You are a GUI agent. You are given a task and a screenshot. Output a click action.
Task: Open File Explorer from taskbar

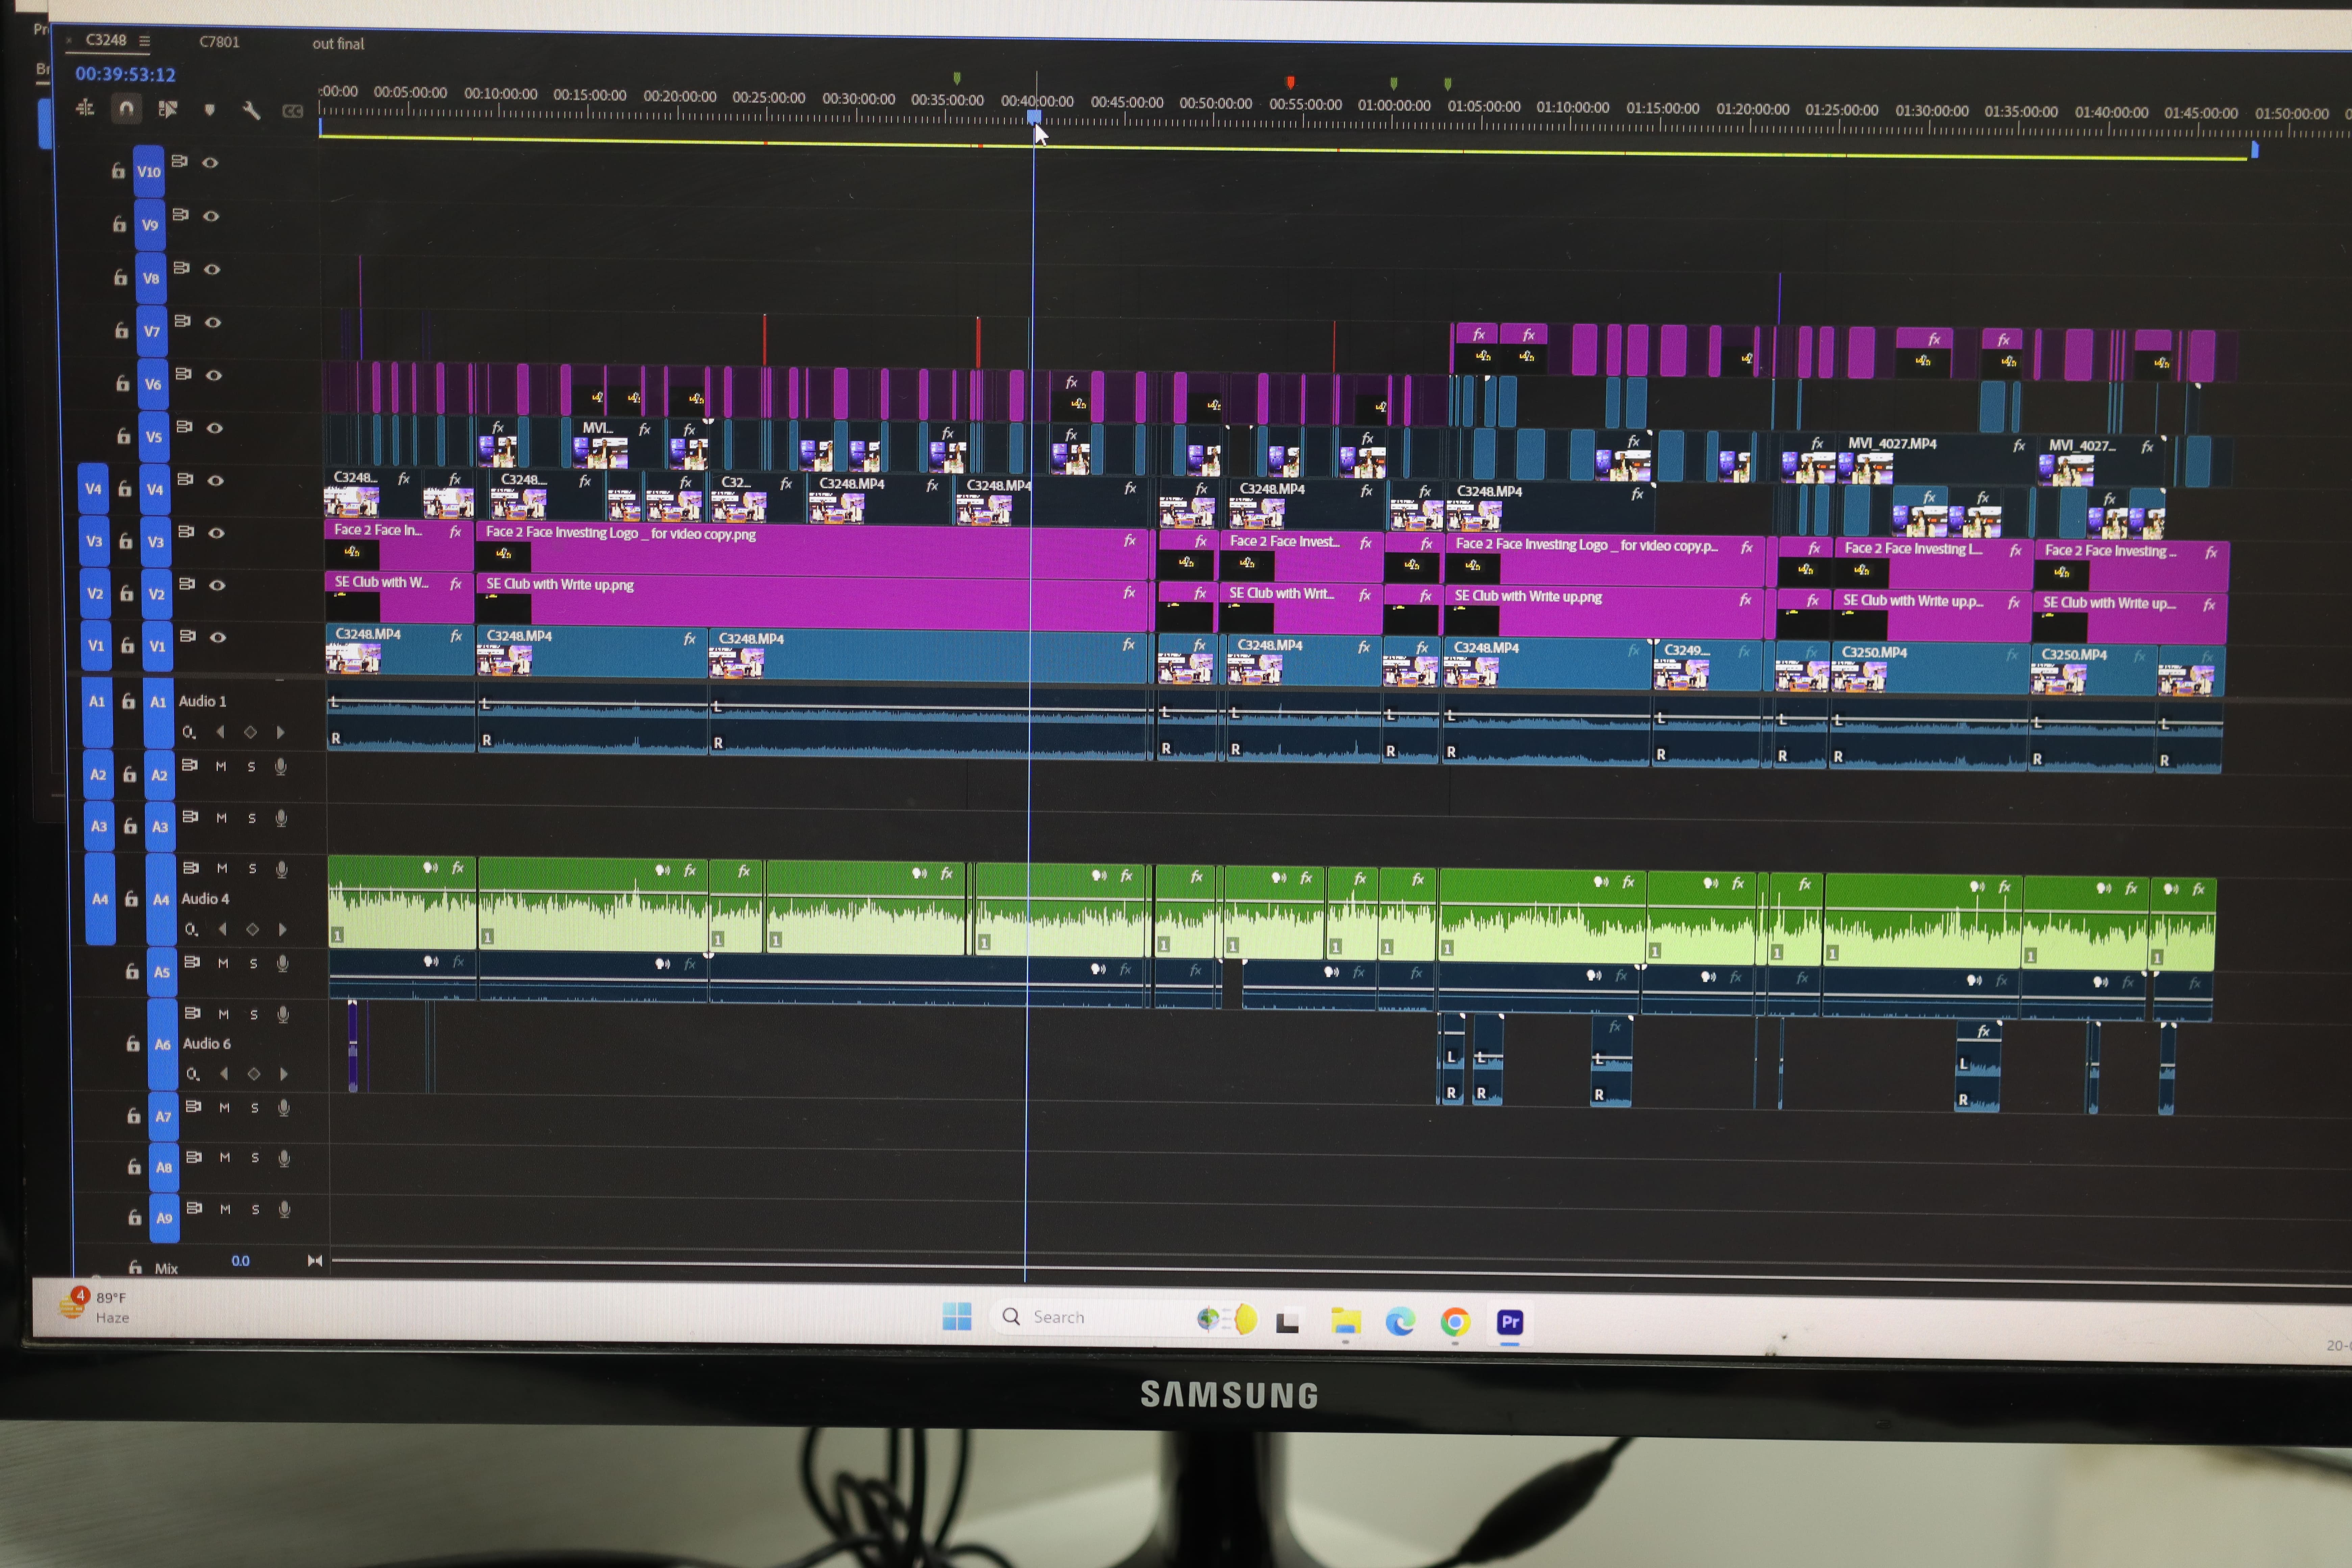pyautogui.click(x=1346, y=1321)
